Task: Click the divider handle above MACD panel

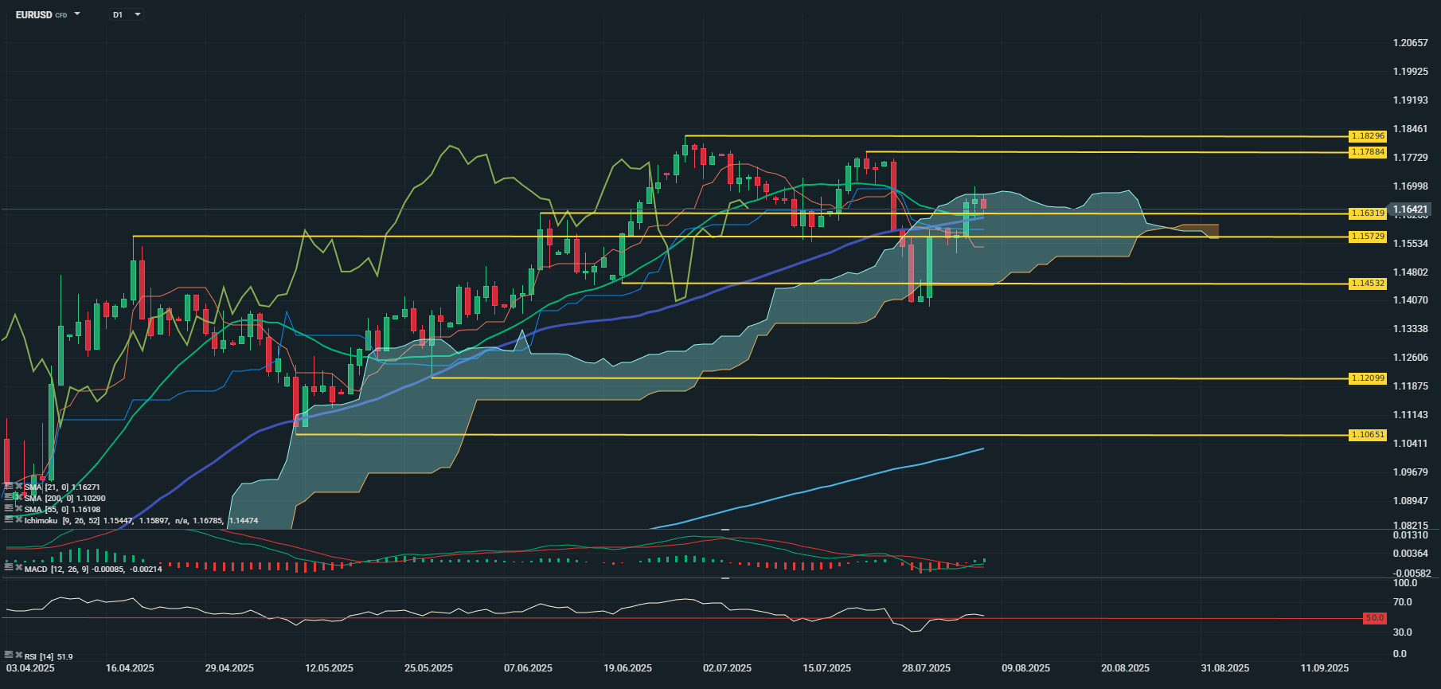Action: [x=725, y=529]
